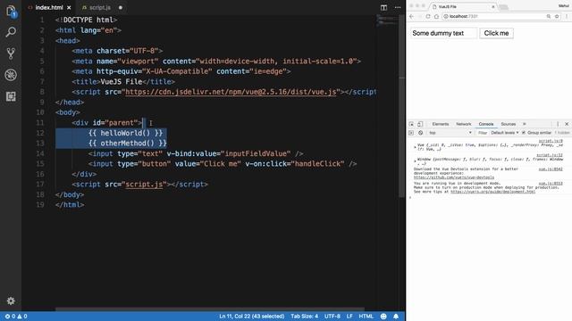
Task: Change the UTF-8 file encoding
Action: [332, 317]
